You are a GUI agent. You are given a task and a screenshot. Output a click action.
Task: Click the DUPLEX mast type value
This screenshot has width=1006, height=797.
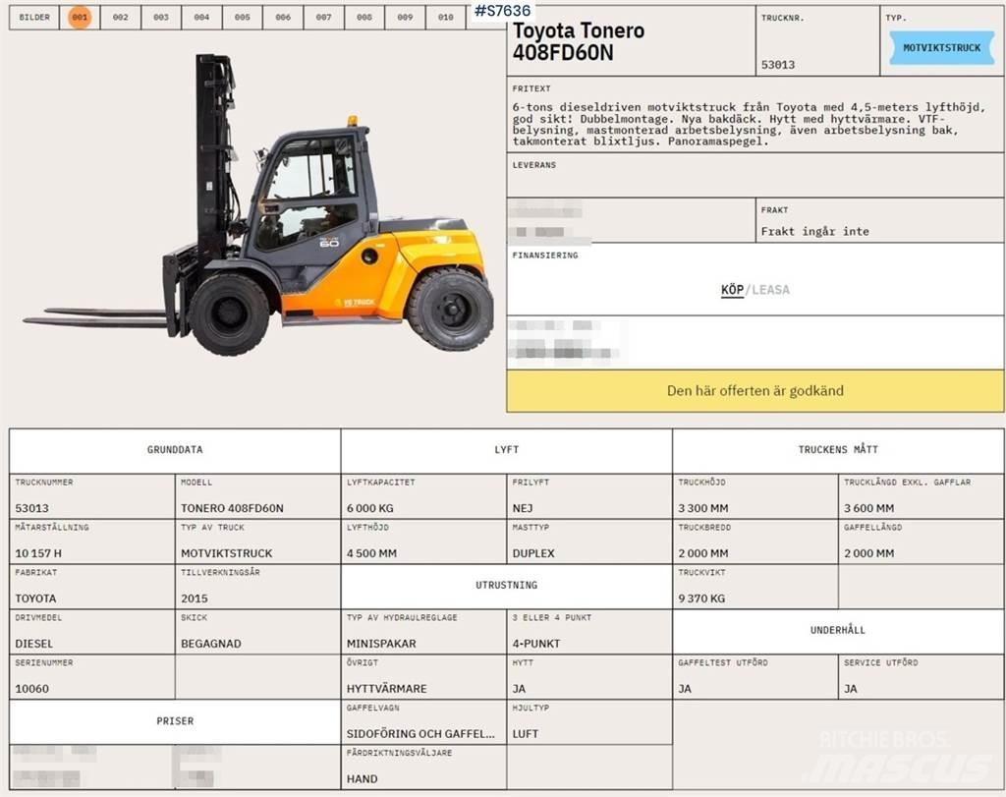[533, 553]
